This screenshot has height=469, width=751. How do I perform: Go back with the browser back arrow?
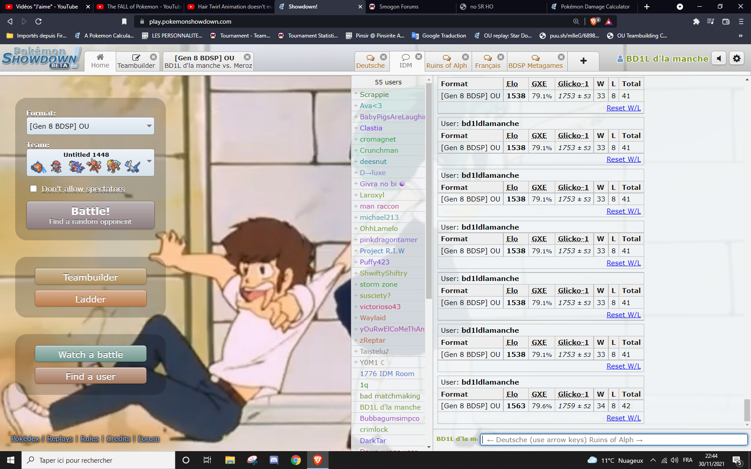pyautogui.click(x=10, y=21)
